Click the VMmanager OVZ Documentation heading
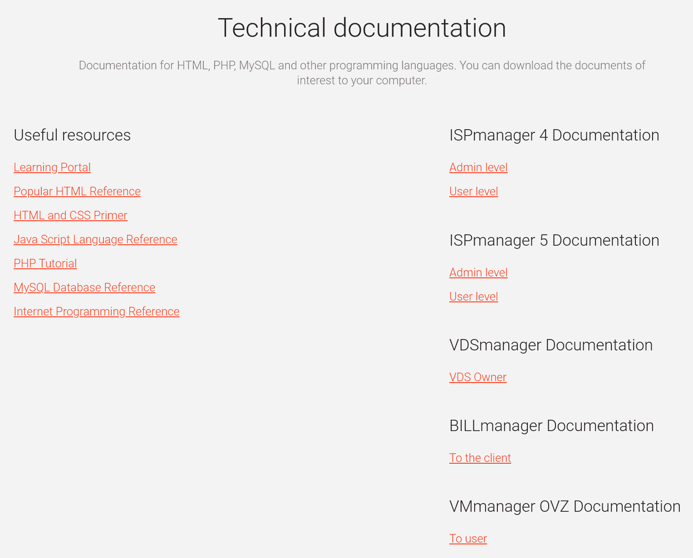 click(x=565, y=506)
